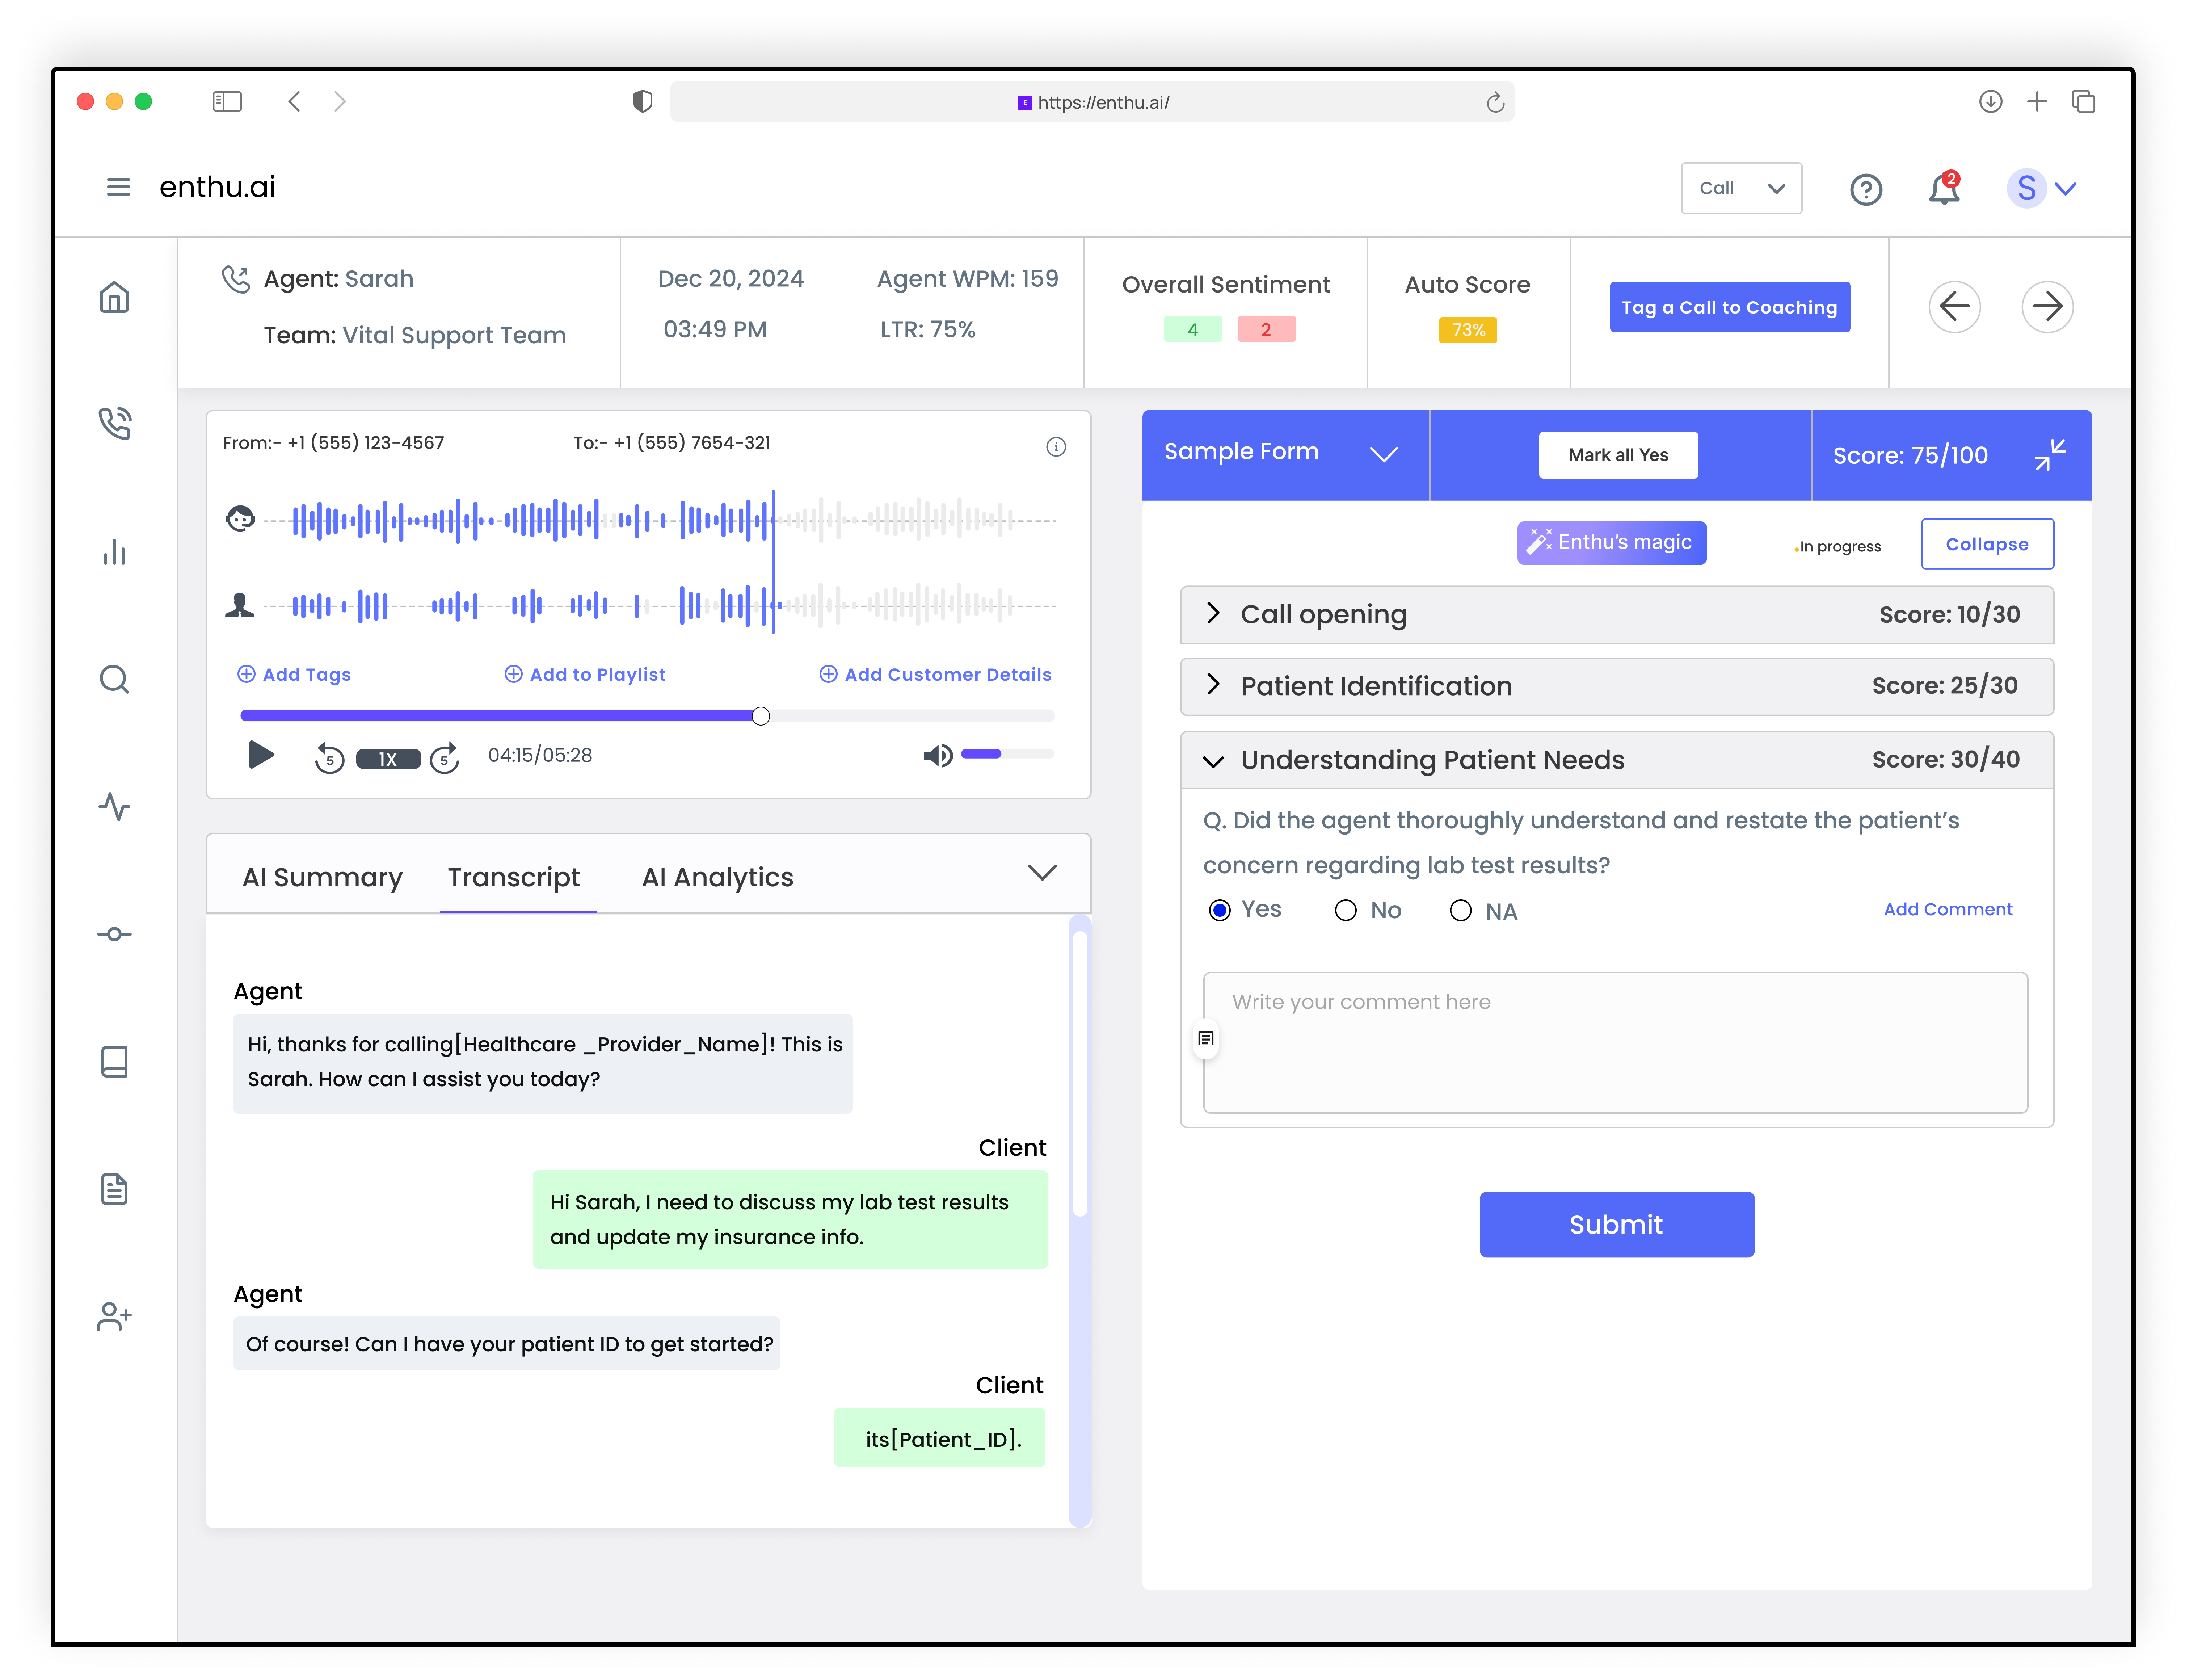Click the Mark all Yes button
This screenshot has width=2185, height=1680.
point(1617,455)
